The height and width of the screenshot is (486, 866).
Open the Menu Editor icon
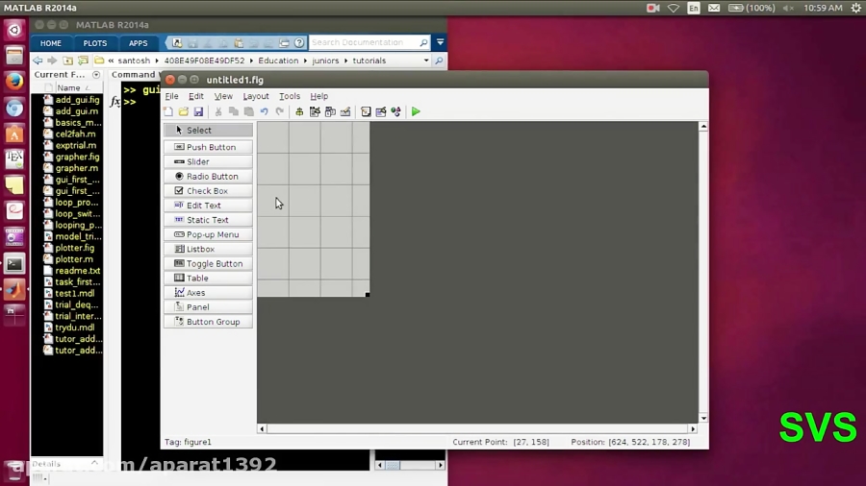click(x=315, y=111)
